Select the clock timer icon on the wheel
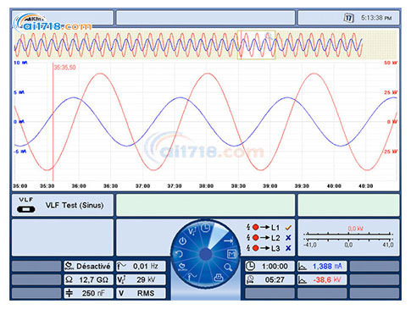This screenshot has height=309, width=411. pyautogui.click(x=205, y=228)
